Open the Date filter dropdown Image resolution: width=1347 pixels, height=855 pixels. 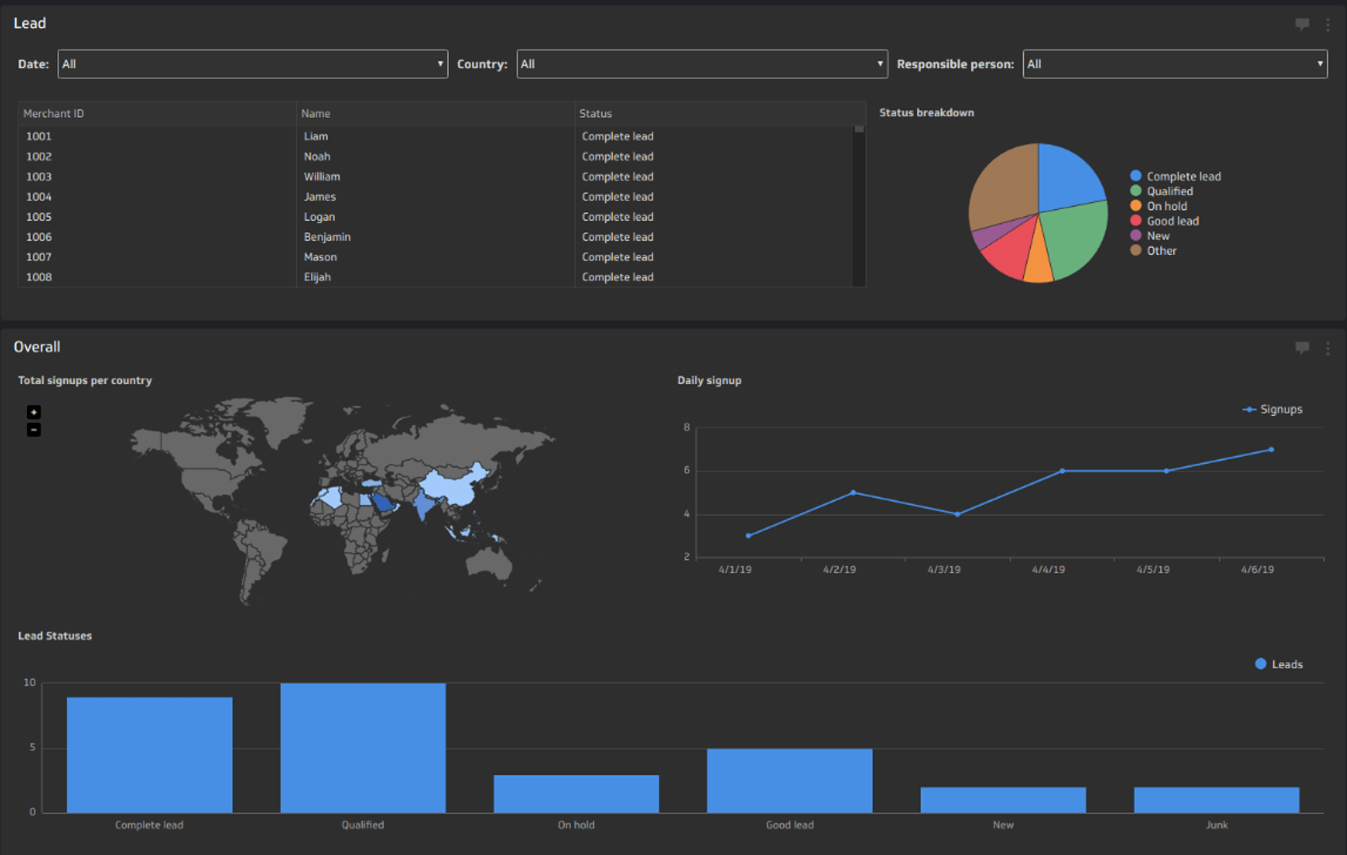click(253, 64)
